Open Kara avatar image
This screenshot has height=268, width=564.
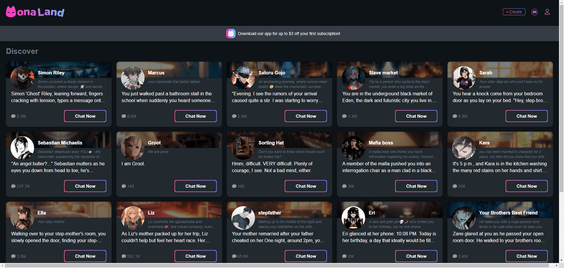464,148
